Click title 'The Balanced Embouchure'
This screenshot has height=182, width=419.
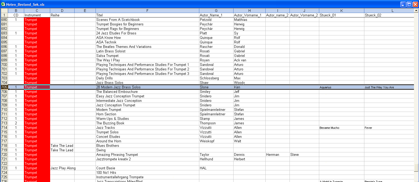coord(117,92)
